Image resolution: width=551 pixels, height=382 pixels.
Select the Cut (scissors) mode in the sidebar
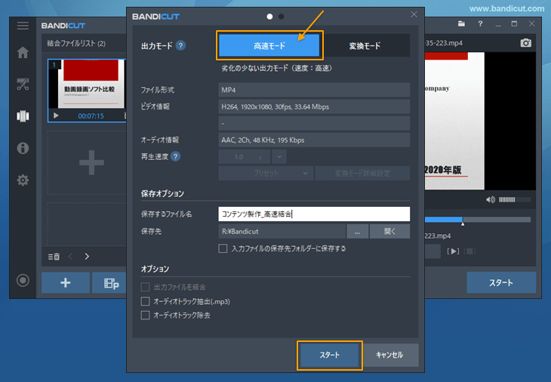(23, 85)
